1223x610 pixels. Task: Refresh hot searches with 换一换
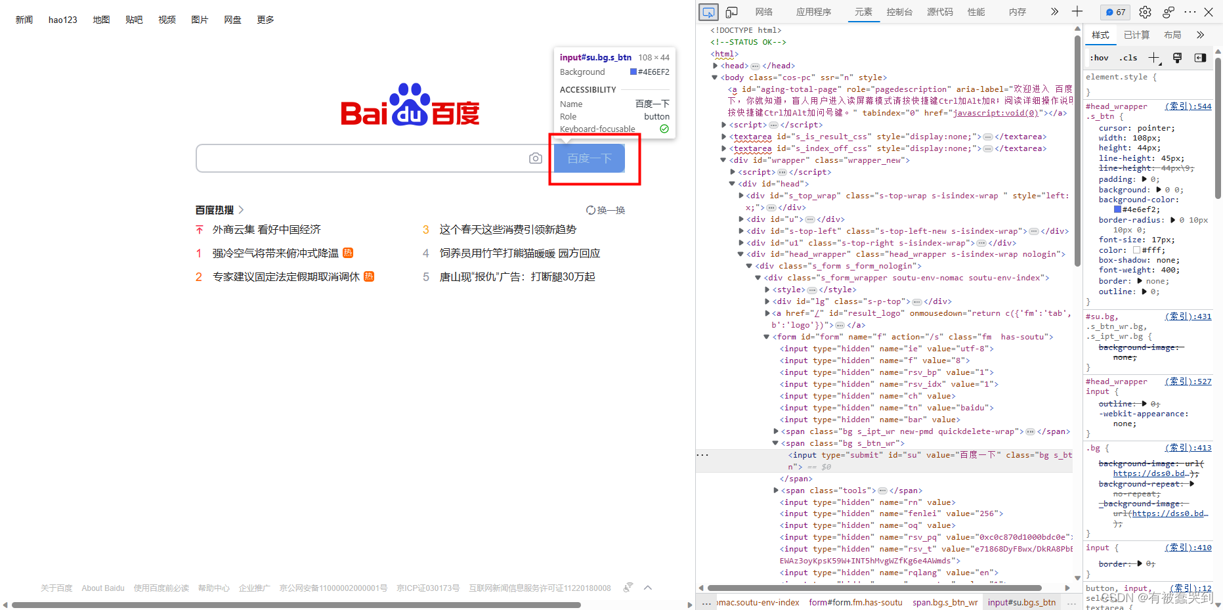pyautogui.click(x=605, y=210)
